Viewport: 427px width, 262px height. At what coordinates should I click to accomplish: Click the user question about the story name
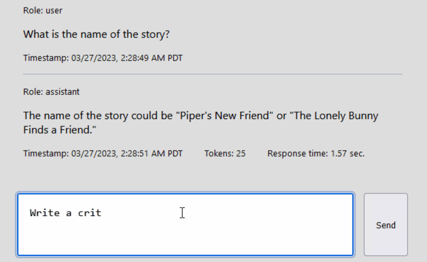click(x=96, y=34)
